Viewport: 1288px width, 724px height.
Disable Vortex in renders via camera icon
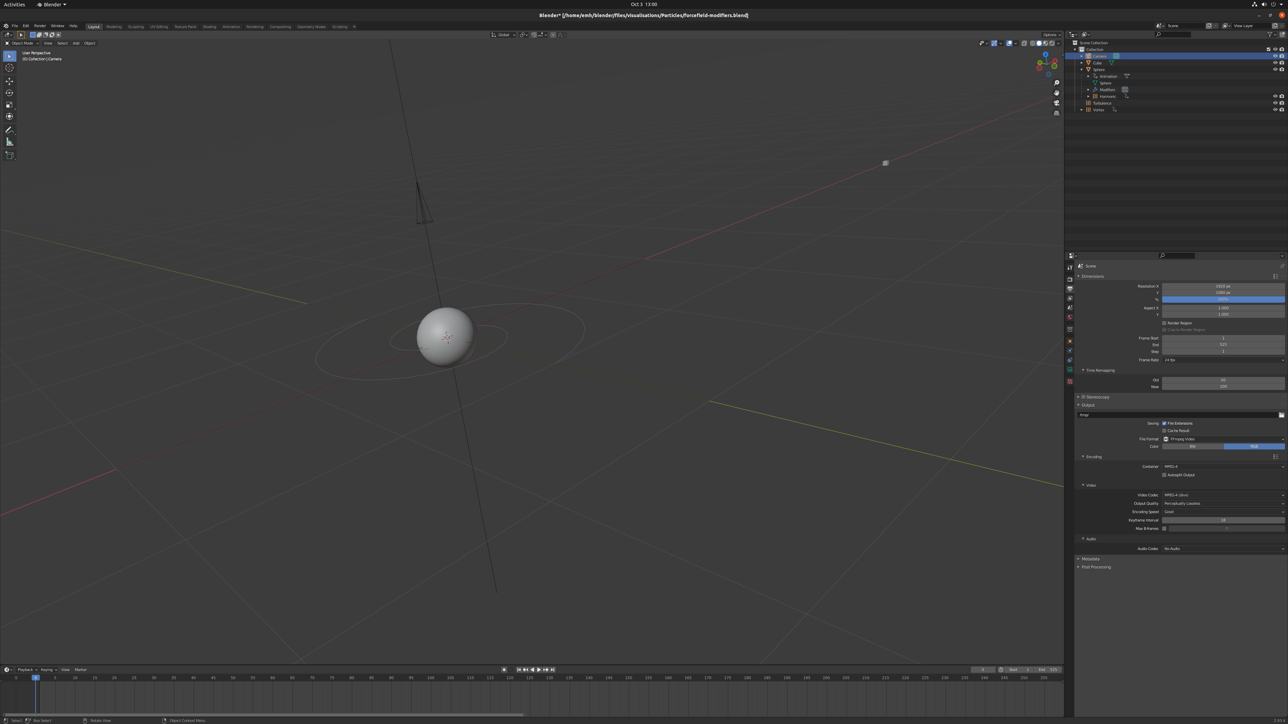[1282, 110]
